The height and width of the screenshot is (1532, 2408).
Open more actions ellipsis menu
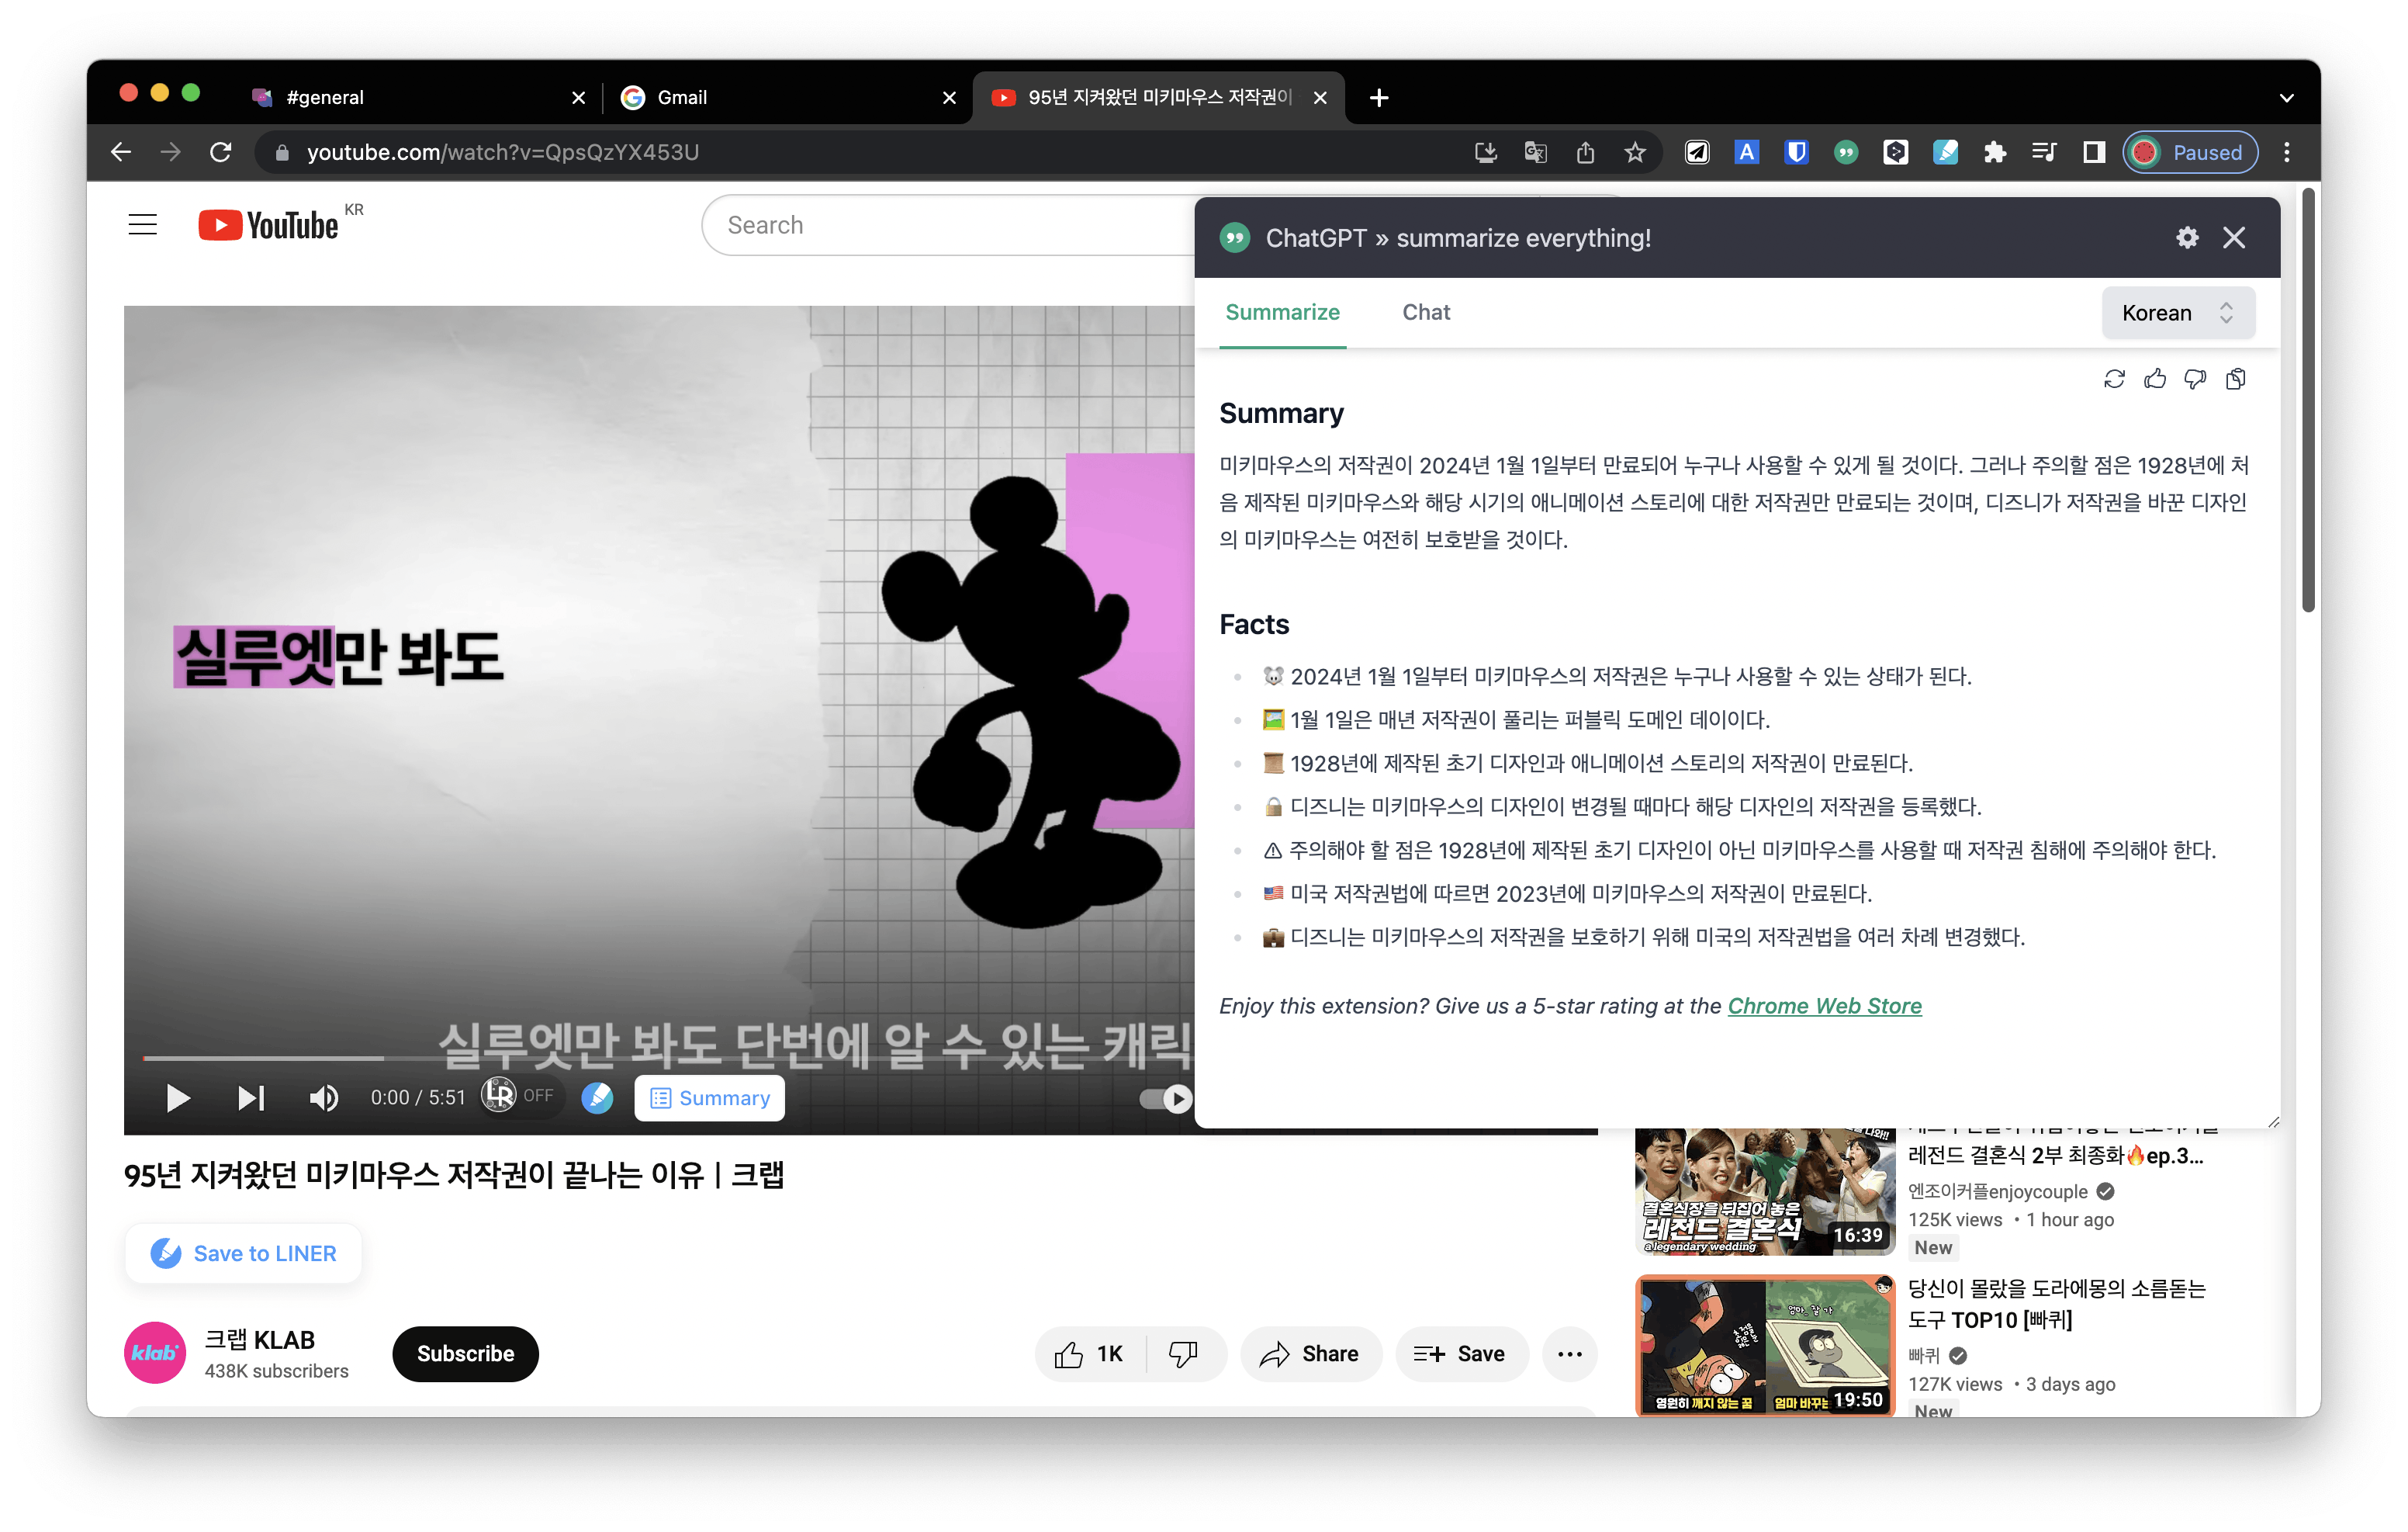(x=1569, y=1353)
